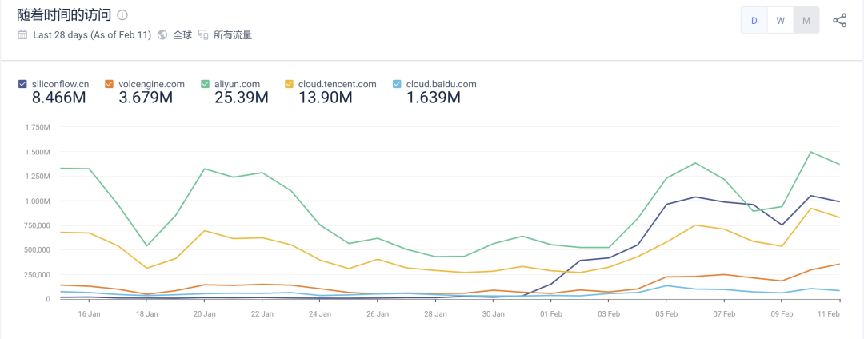Click the info icon next to the chart title
864x339 pixels.
(x=123, y=15)
